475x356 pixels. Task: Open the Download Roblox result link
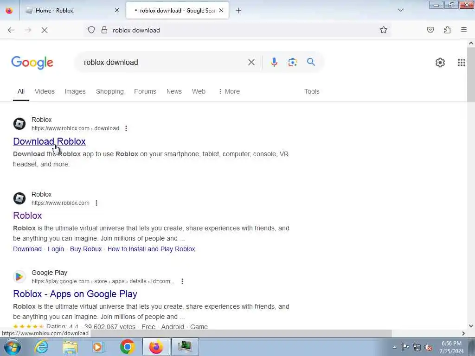[x=49, y=141]
